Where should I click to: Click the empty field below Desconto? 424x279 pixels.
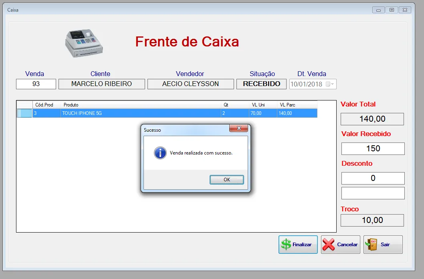[x=373, y=193]
